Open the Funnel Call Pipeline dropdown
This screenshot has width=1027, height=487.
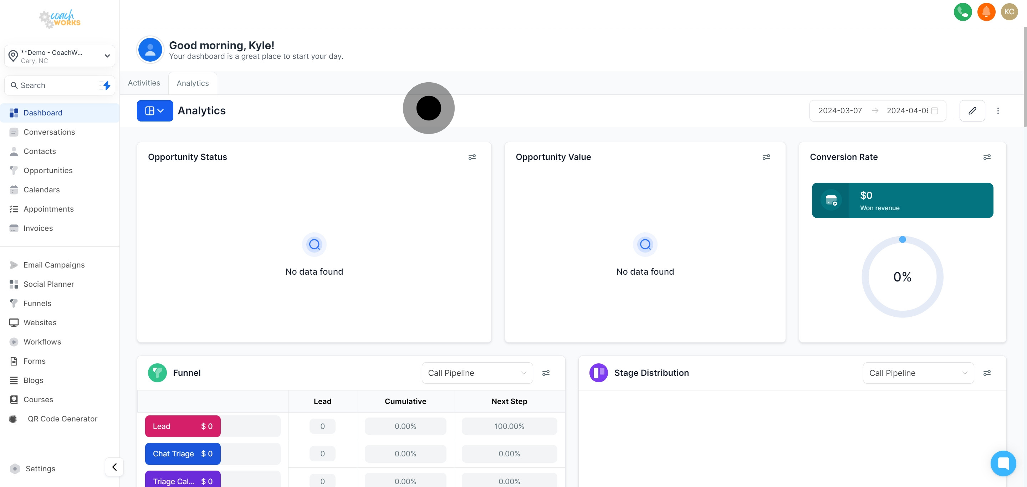tap(477, 373)
